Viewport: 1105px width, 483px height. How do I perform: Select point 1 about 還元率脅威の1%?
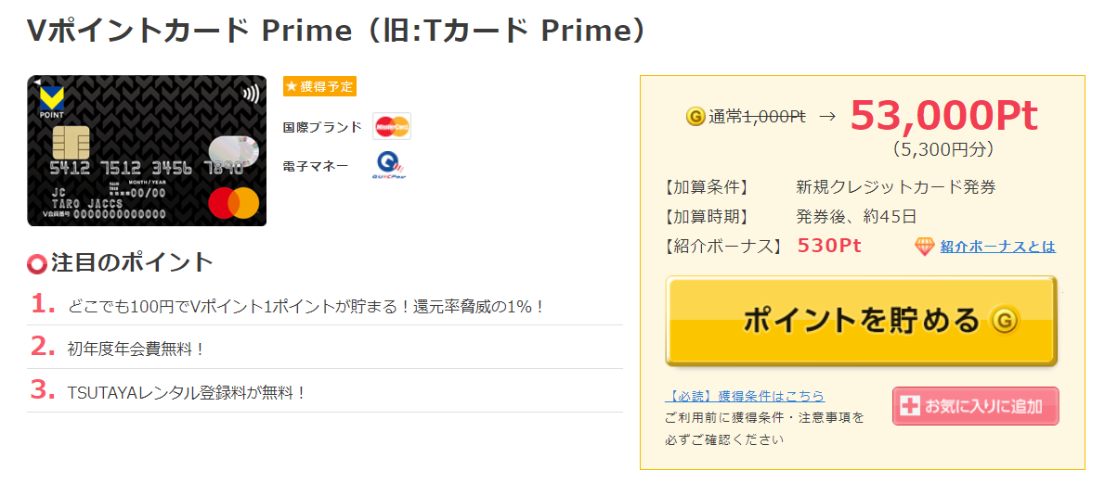(x=305, y=305)
